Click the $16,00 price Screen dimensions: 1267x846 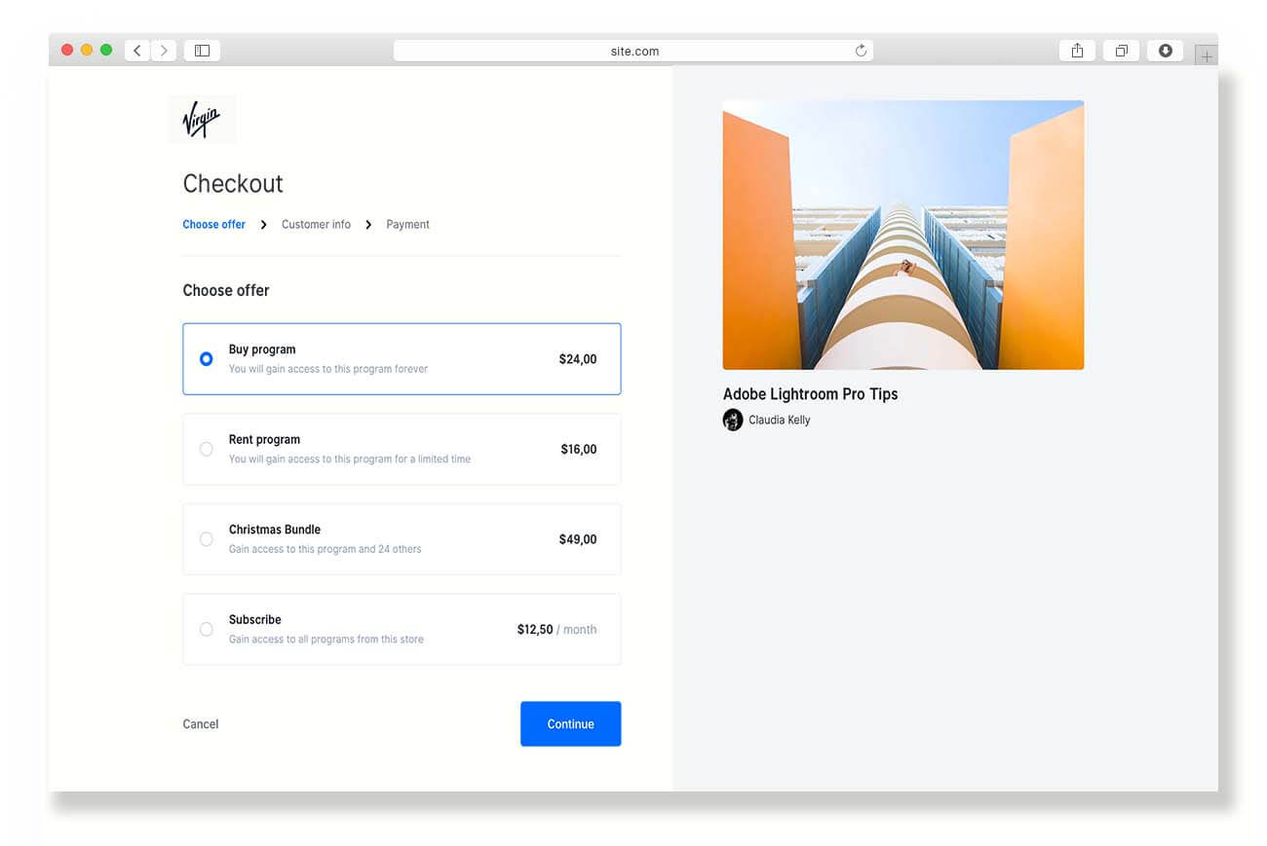[x=579, y=449]
